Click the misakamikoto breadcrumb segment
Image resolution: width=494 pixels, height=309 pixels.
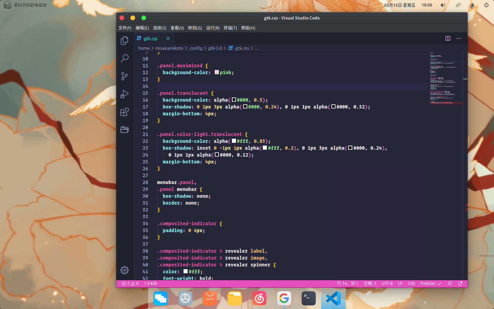[x=169, y=48]
